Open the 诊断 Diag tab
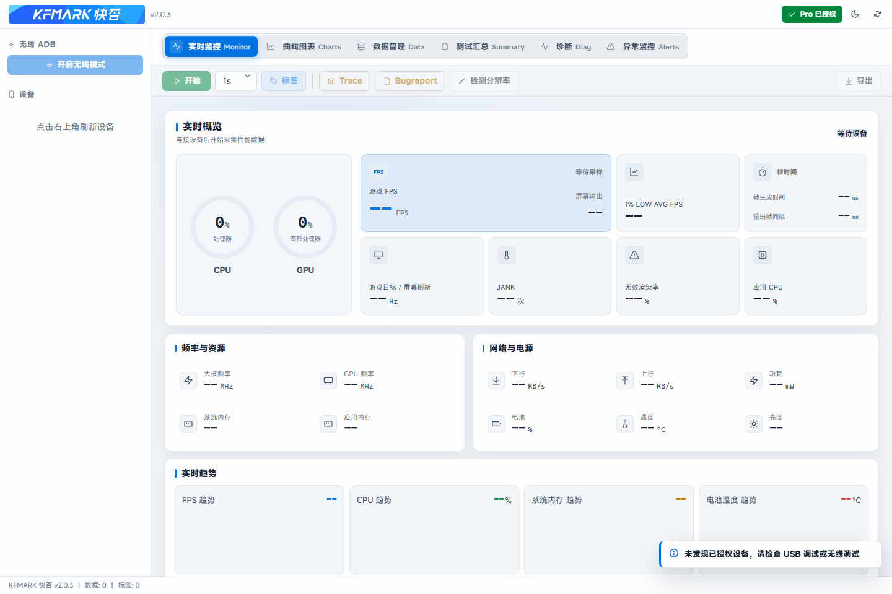Image resolution: width=892 pixels, height=594 pixels. pyautogui.click(x=566, y=46)
